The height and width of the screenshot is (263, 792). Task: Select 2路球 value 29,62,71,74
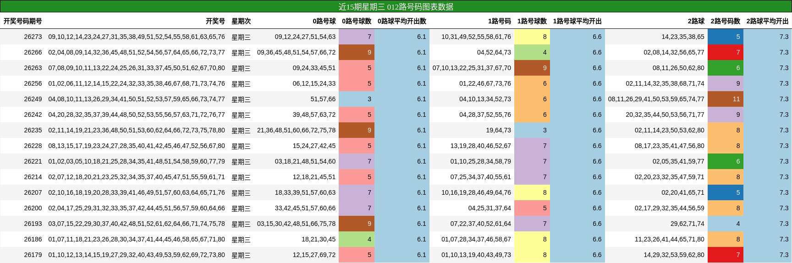[687, 224]
